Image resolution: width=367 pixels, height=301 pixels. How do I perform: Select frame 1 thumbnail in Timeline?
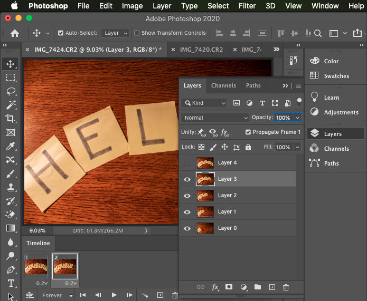(x=36, y=266)
